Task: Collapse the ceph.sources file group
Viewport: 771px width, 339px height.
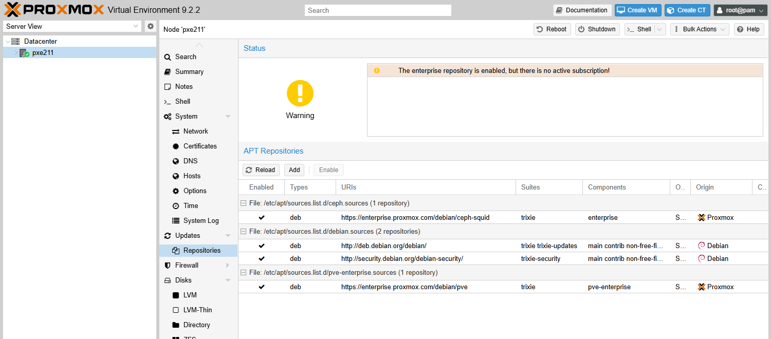Action: (244, 203)
